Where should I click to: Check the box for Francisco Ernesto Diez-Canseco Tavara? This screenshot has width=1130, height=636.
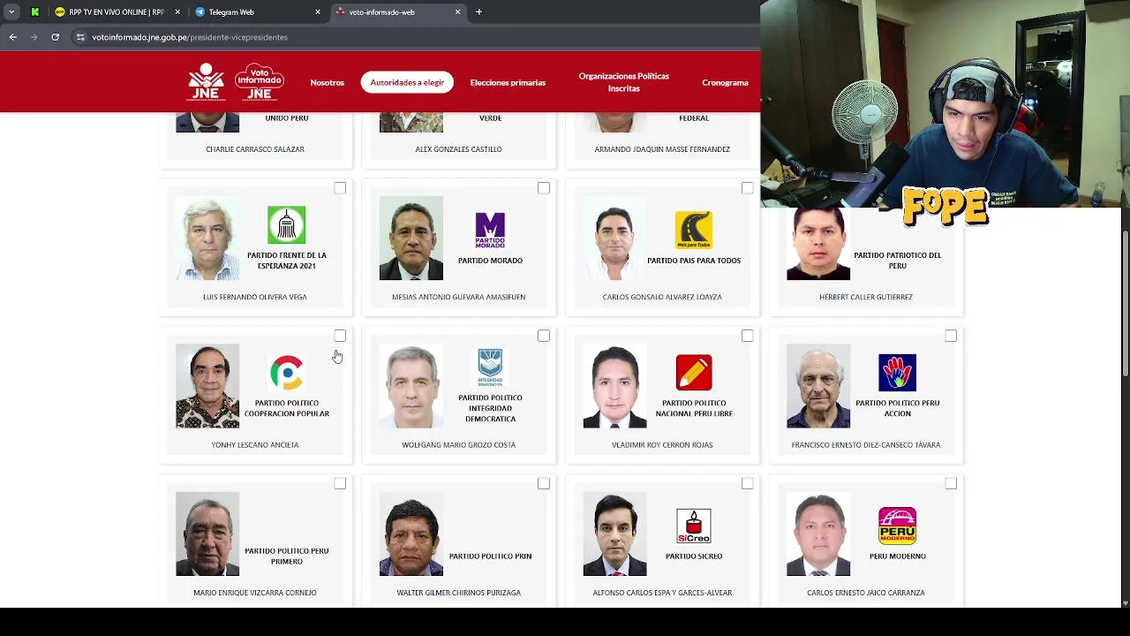pos(951,336)
